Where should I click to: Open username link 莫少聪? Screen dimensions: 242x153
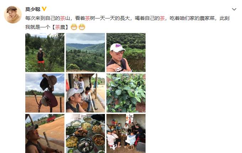[x=33, y=9]
